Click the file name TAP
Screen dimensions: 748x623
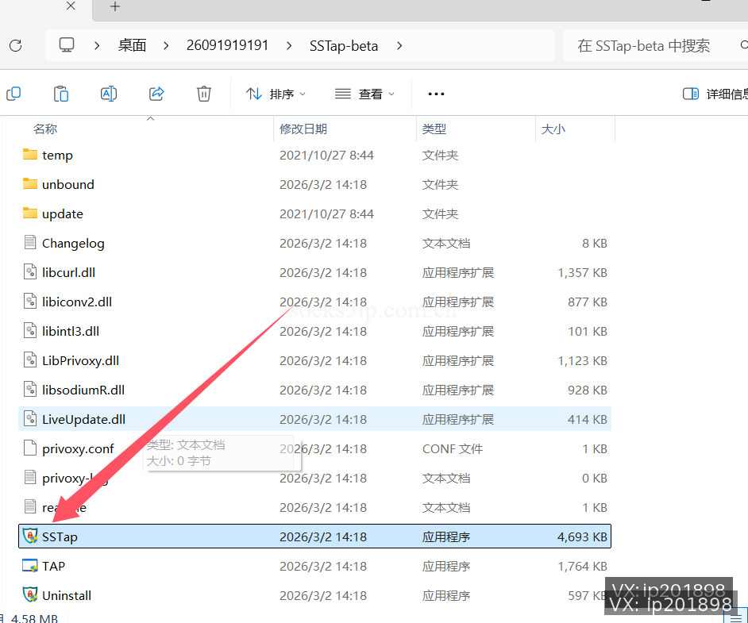pos(53,567)
